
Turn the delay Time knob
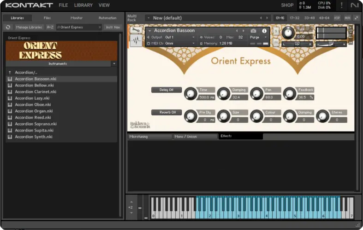point(190,93)
